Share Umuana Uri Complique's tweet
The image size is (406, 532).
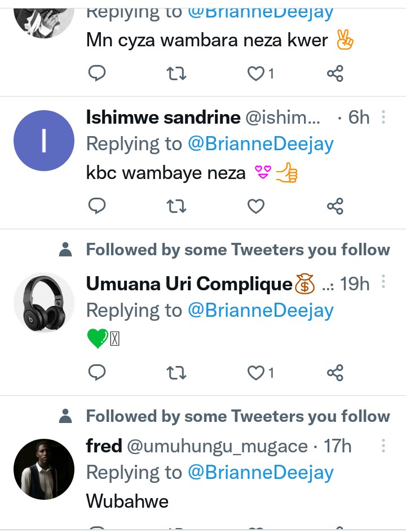click(335, 373)
